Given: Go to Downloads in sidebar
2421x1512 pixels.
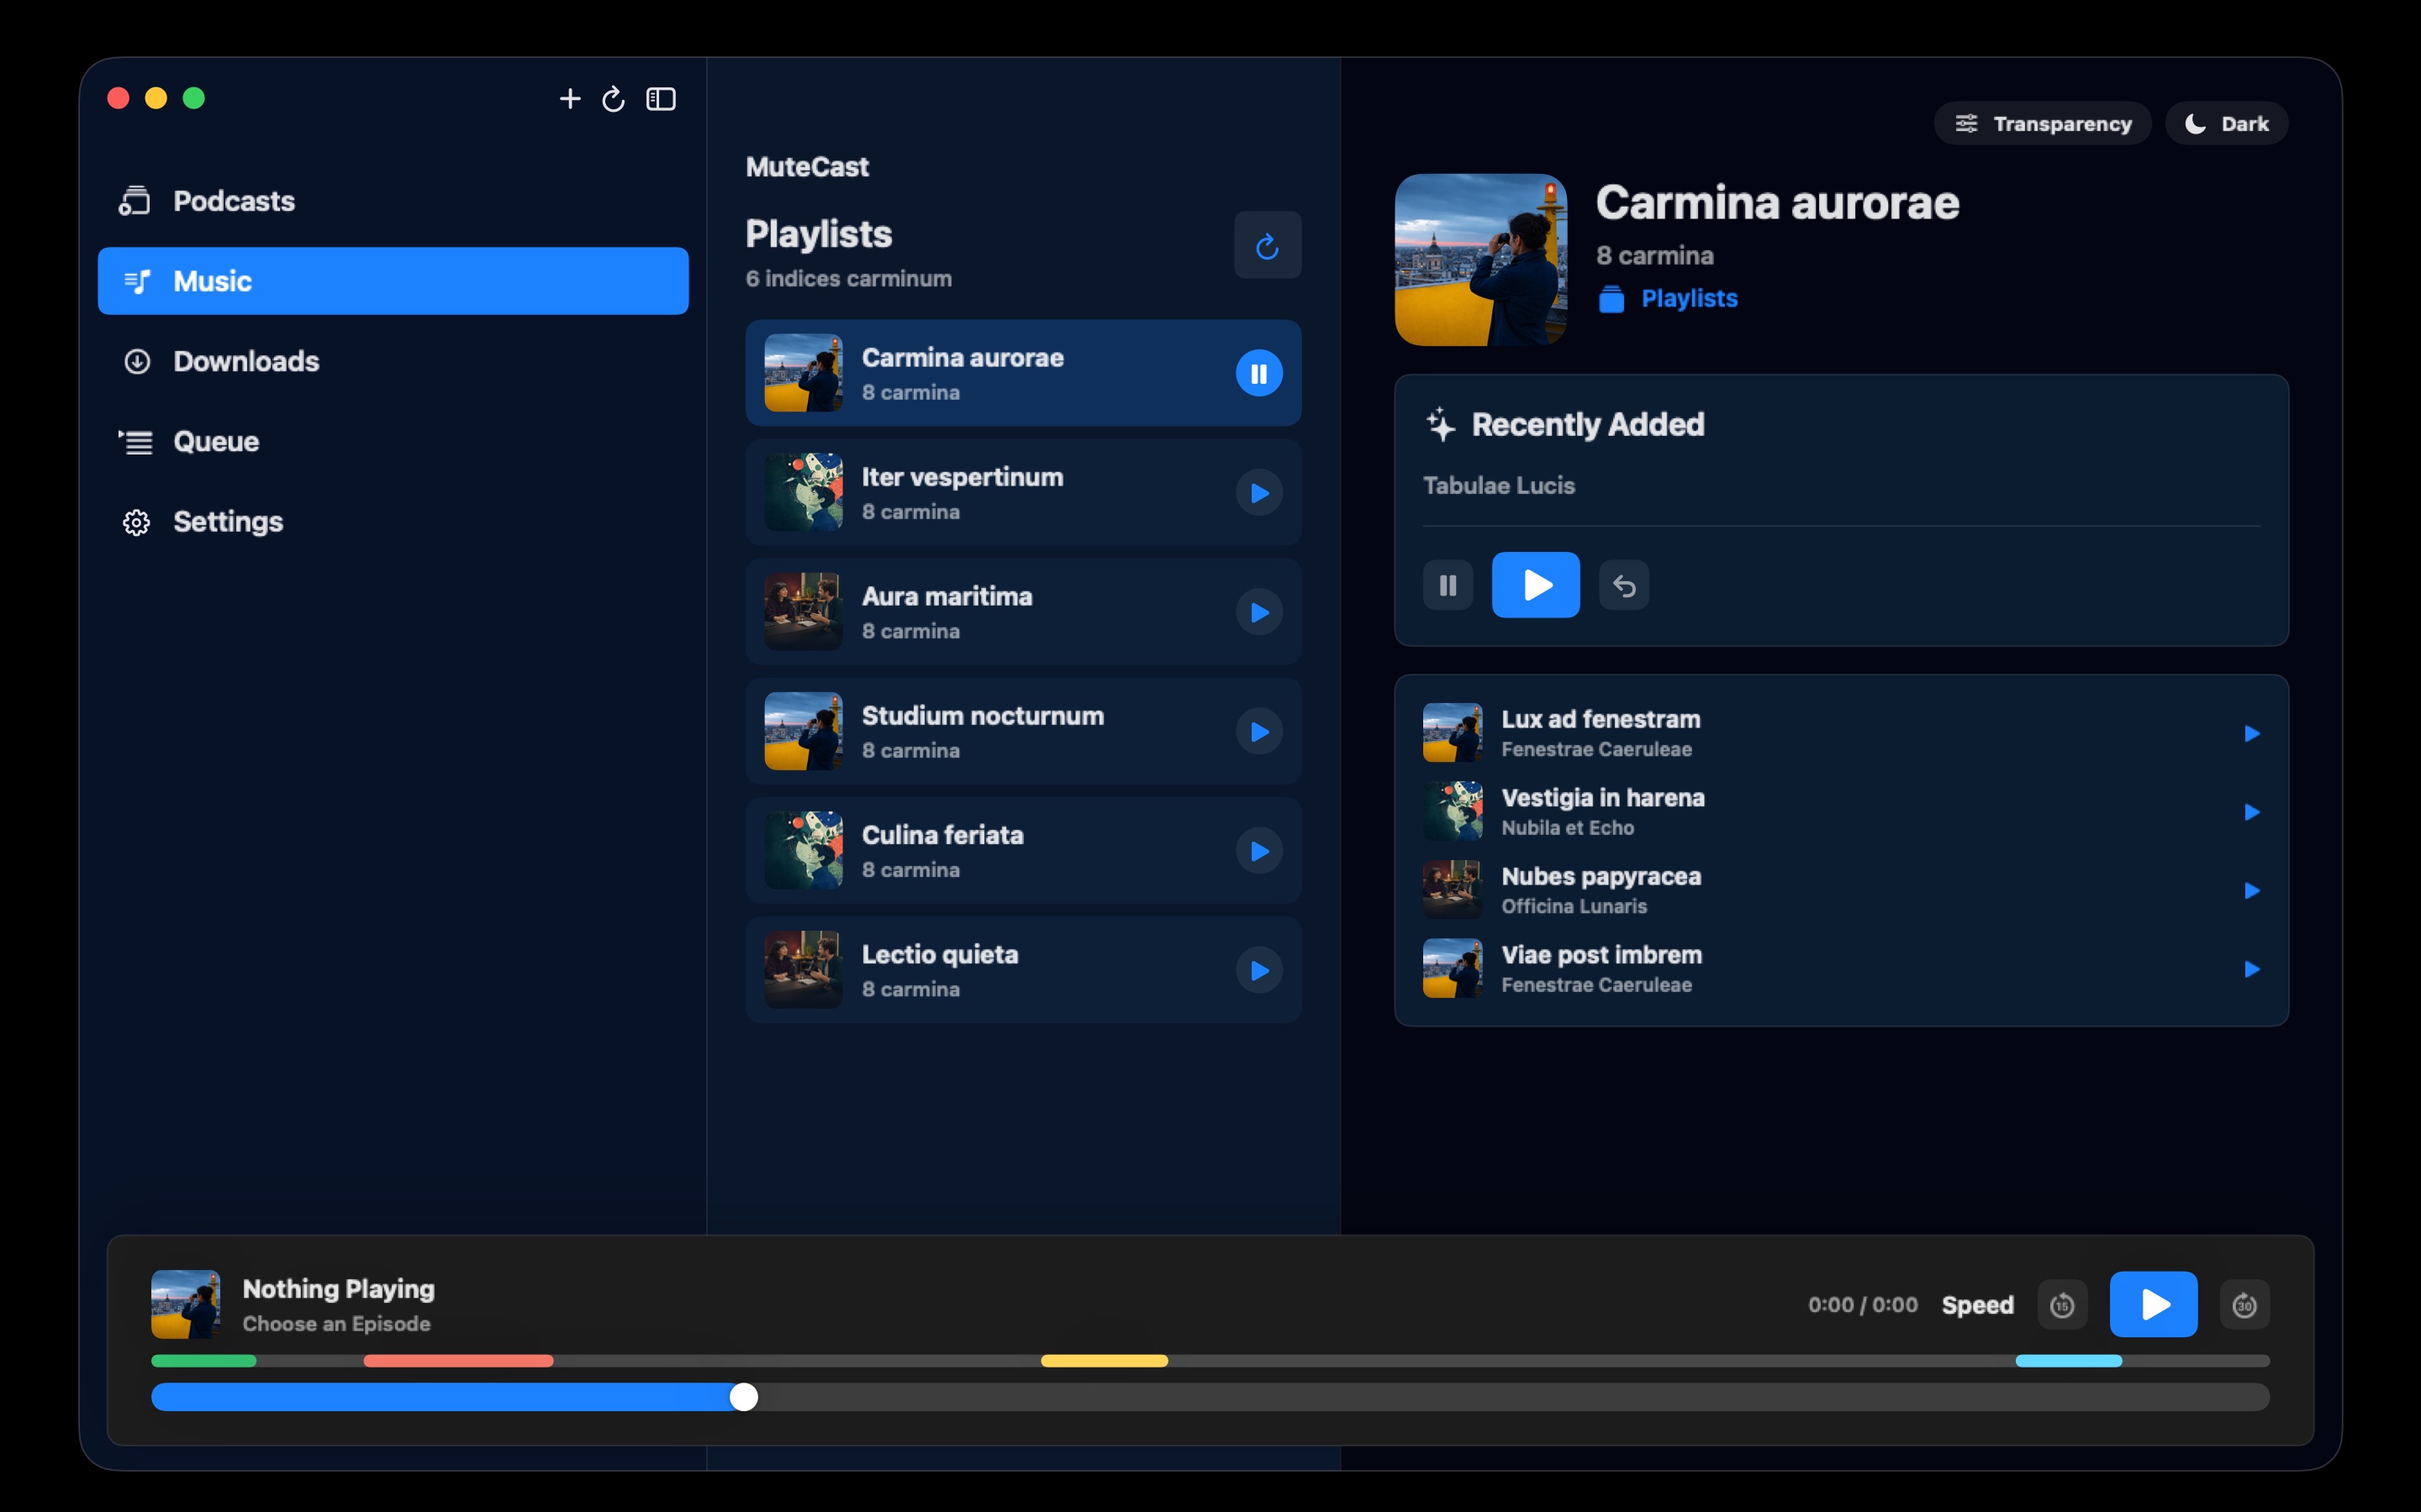Looking at the screenshot, I should click(x=393, y=361).
